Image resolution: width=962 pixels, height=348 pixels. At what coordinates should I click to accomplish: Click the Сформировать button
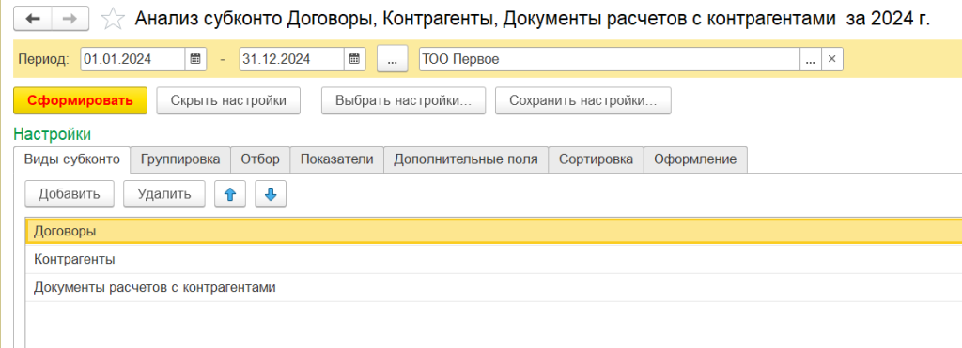click(x=81, y=100)
